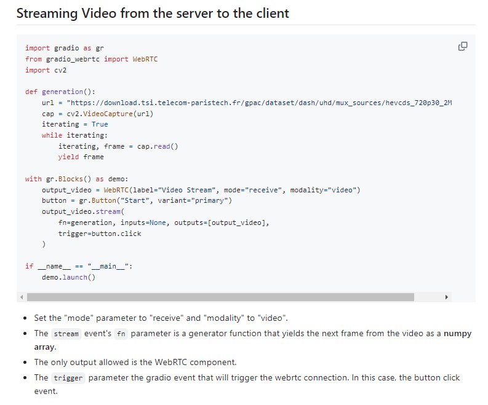Click the "with gr.Blocks() as demo:" line
Image resolution: width=488 pixels, height=405 pixels.
(x=77, y=179)
